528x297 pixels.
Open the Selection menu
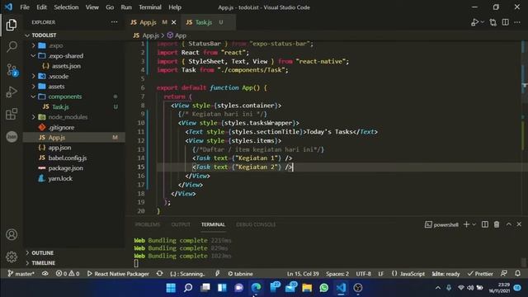point(66,7)
